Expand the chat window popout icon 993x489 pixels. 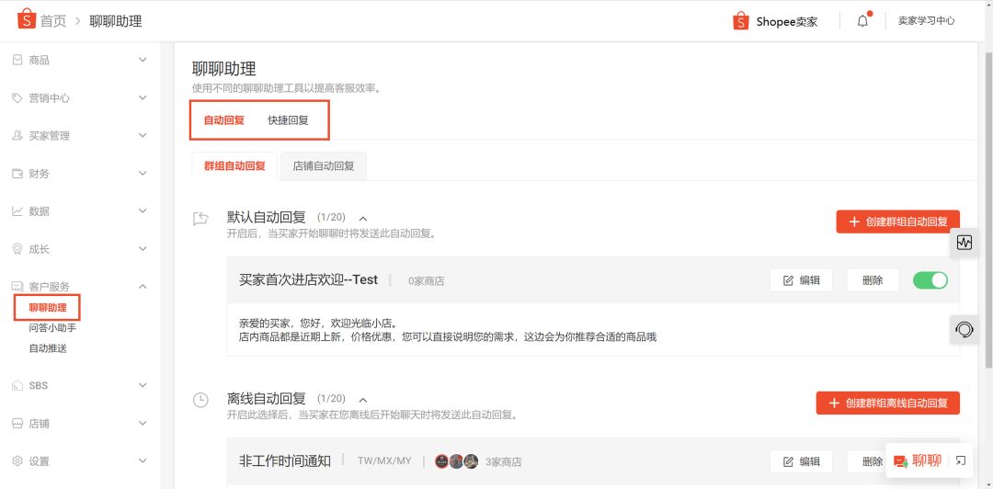[960, 461]
